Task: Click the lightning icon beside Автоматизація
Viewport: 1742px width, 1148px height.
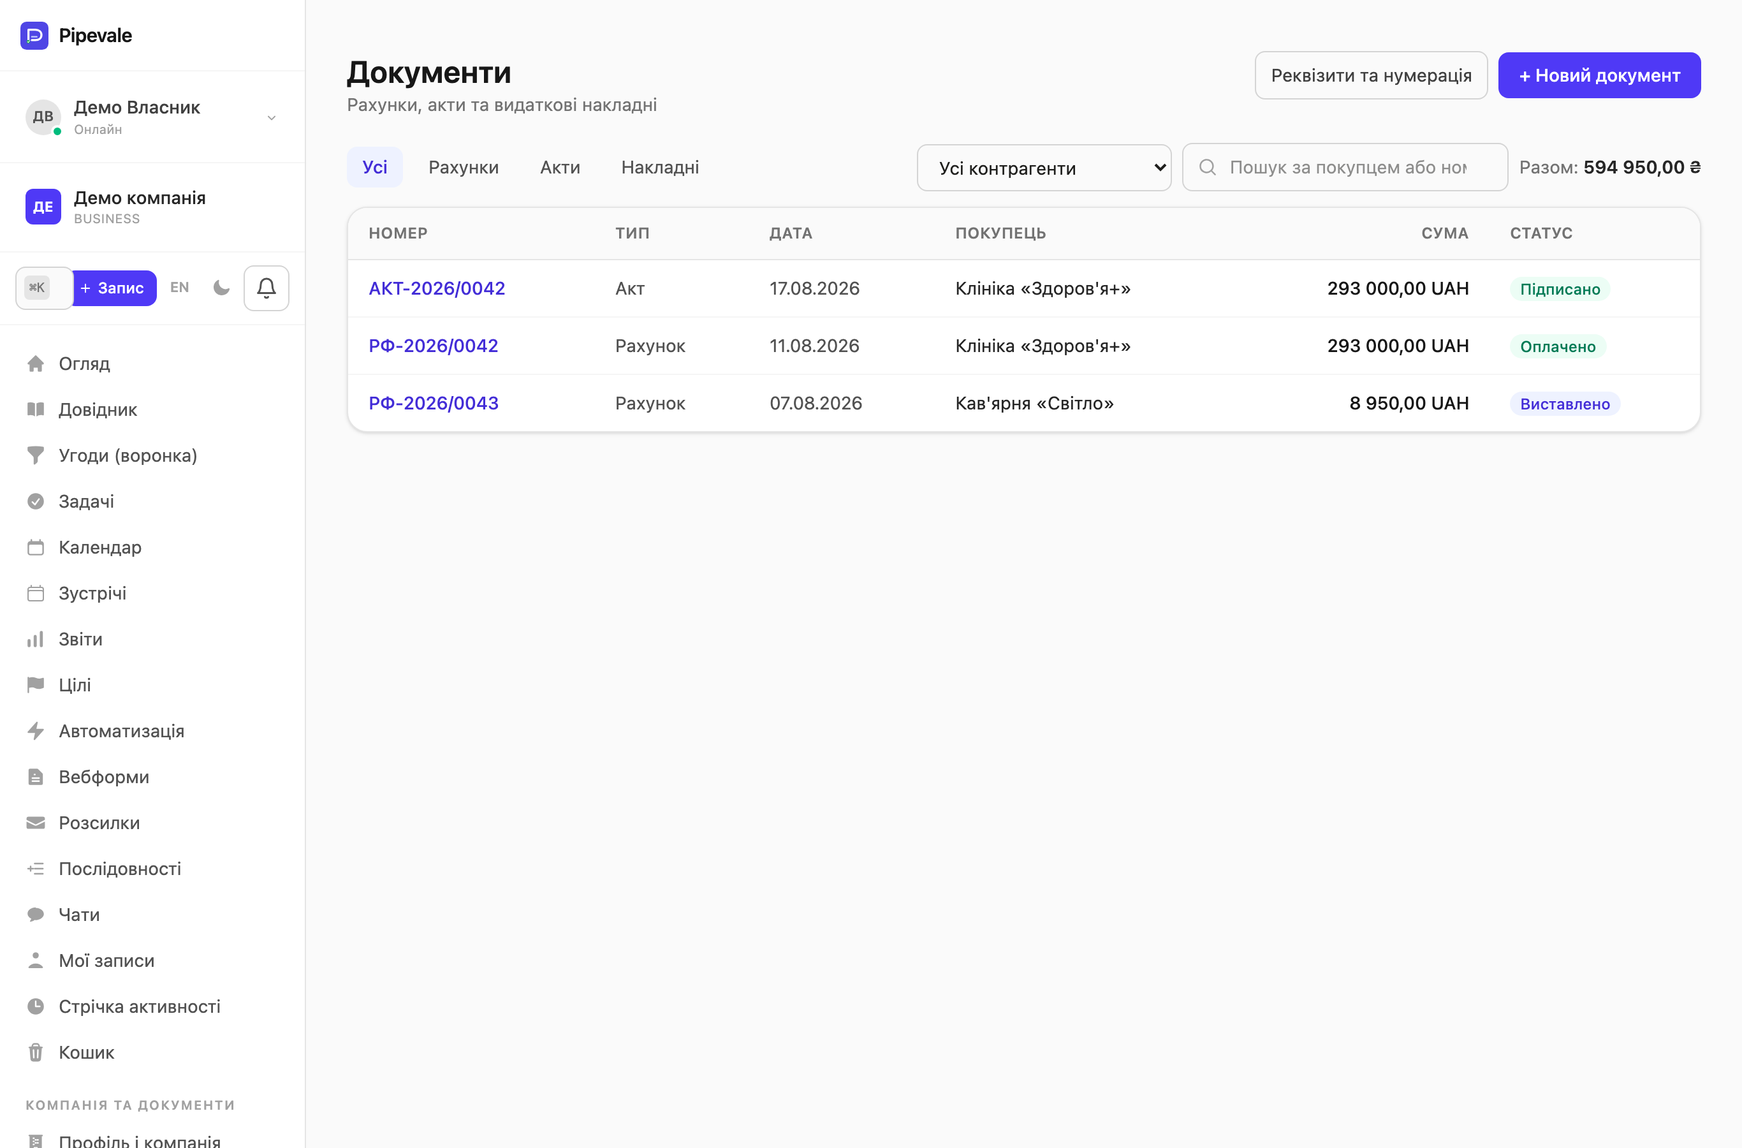Action: tap(35, 731)
